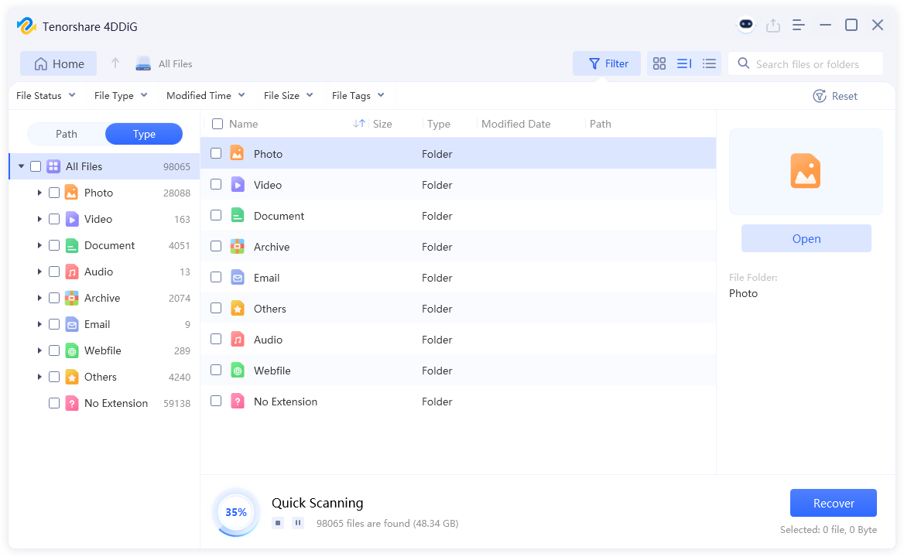The image size is (904, 557).
Task: Open the chatbot assistant icon
Action: tap(745, 25)
